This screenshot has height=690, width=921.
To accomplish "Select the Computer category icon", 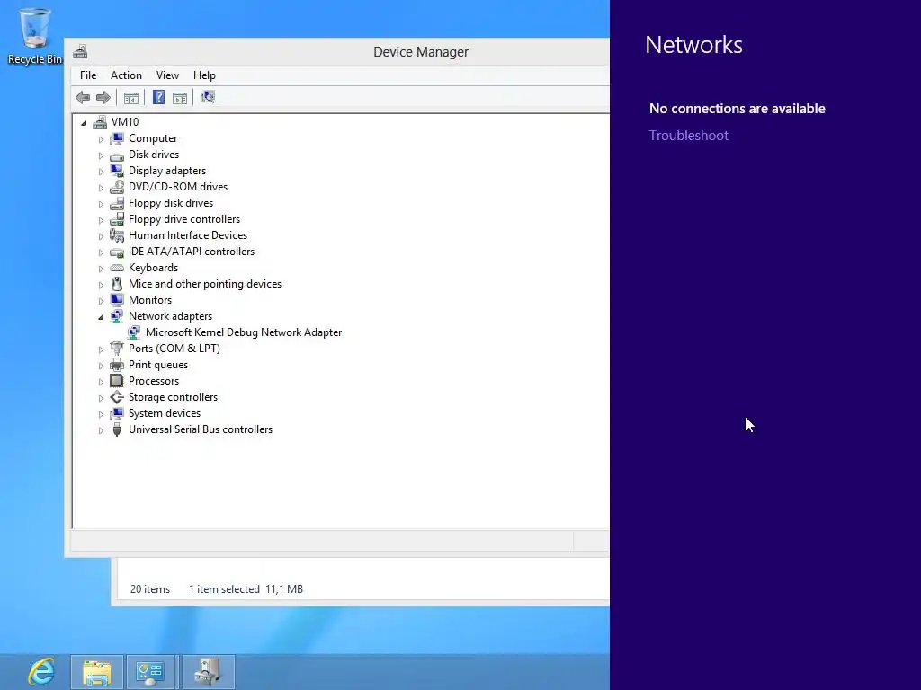I will click(x=117, y=138).
